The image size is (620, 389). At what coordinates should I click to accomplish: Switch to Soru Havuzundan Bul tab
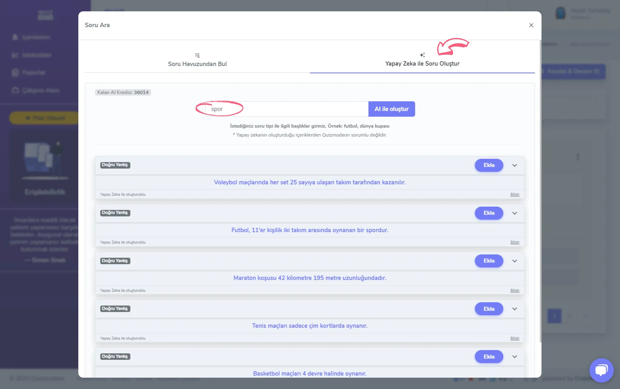(197, 64)
